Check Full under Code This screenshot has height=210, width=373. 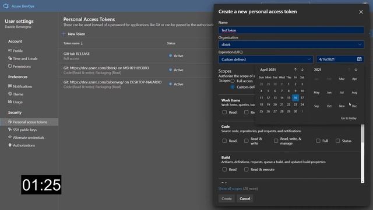(x=318, y=141)
